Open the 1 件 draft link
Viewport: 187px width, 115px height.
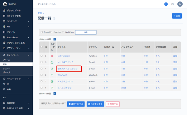pos(146,62)
